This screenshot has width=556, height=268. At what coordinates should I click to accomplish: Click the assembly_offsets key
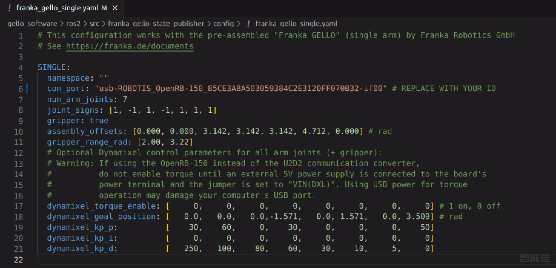(85, 131)
